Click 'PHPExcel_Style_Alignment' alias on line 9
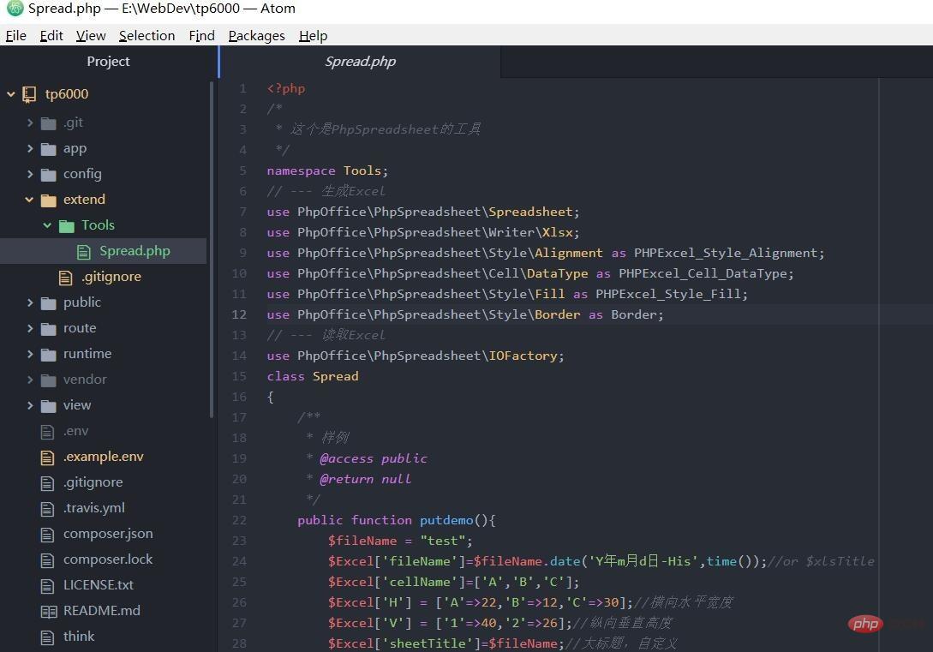The width and height of the screenshot is (933, 652). point(726,253)
